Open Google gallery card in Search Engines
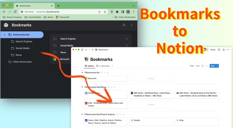Screen dimensions: 233x128 (x=151, y=121)
